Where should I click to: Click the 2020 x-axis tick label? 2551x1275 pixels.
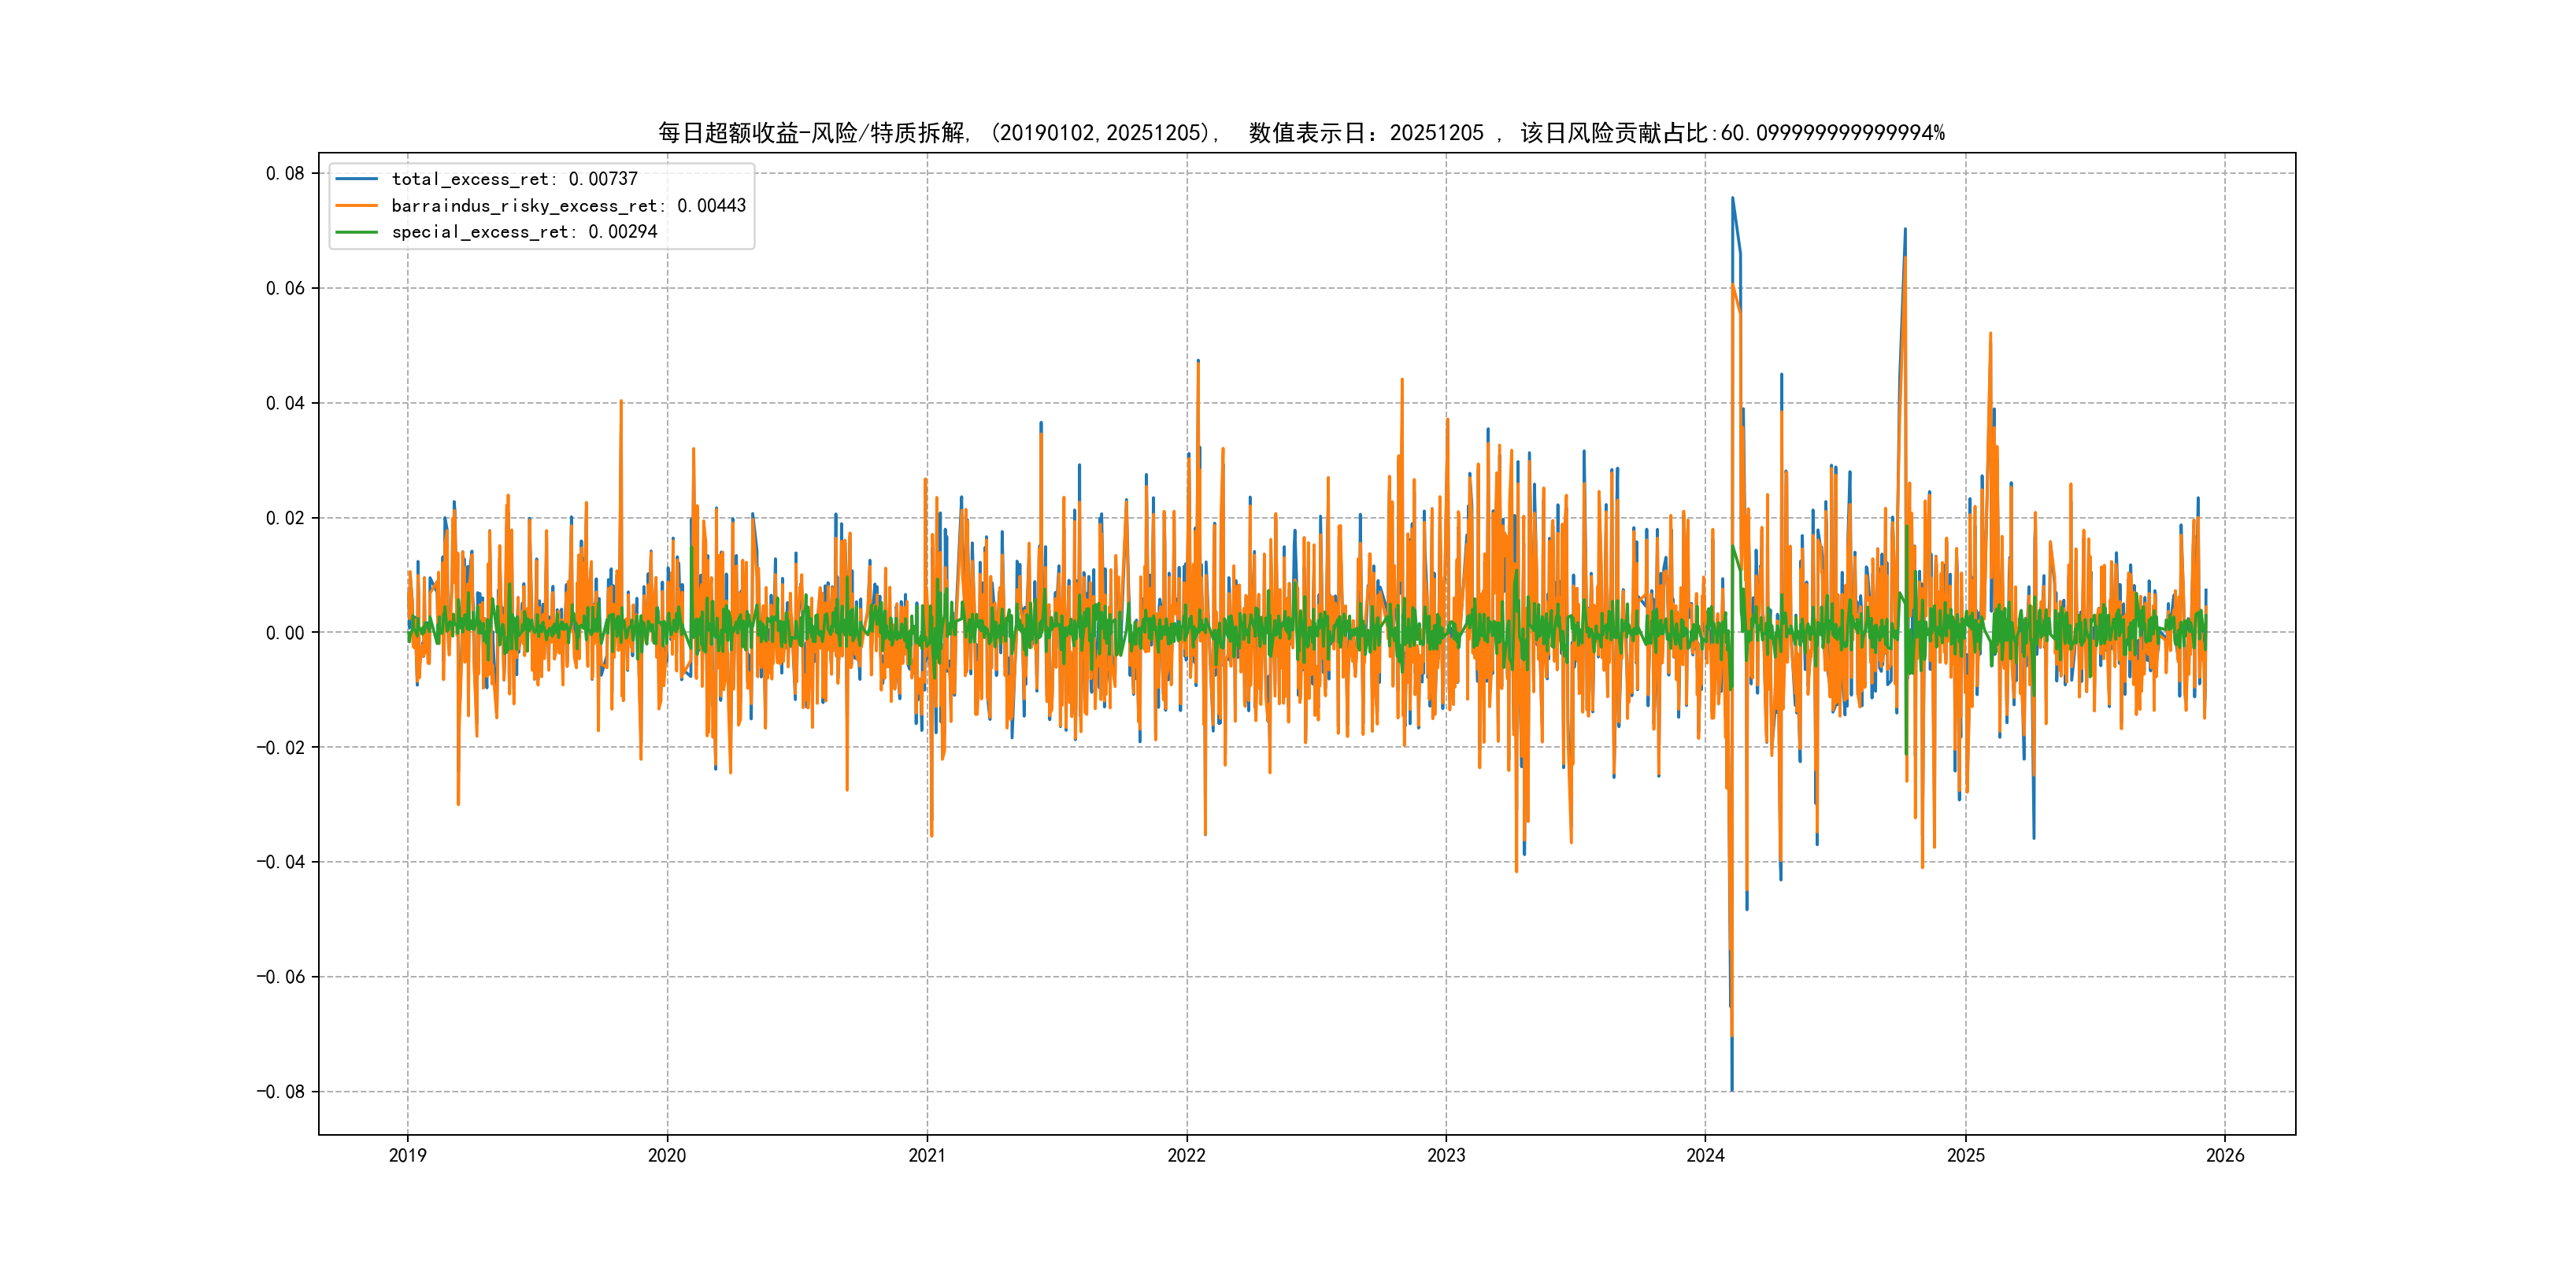pos(666,1155)
